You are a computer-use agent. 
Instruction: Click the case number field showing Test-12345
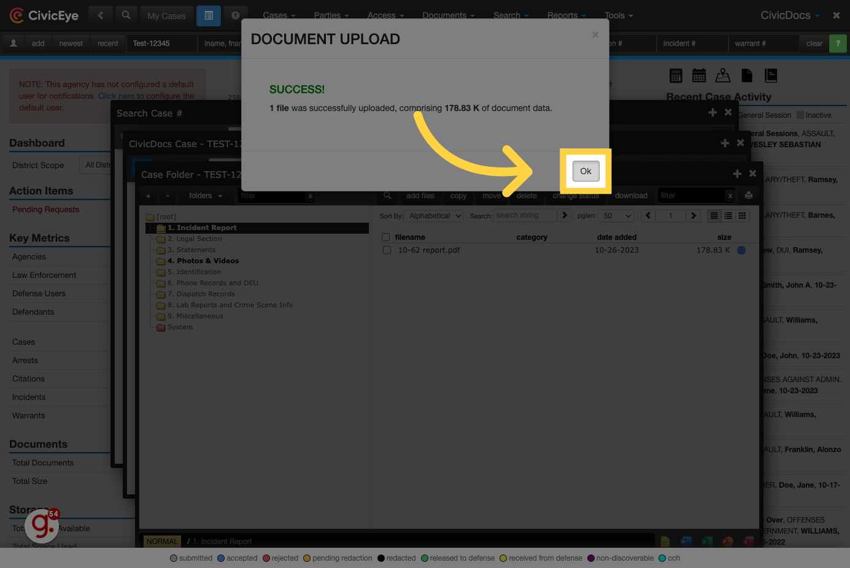(162, 44)
